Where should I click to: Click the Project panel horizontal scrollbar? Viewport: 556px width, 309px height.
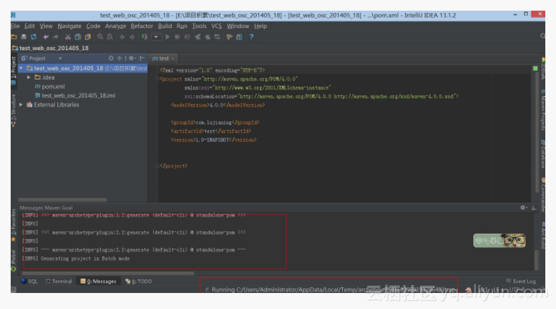62,200
